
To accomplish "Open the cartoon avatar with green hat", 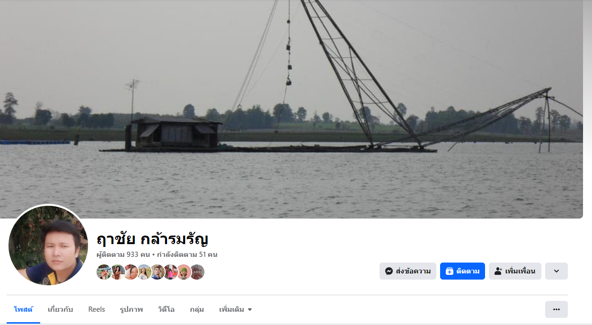I will pos(184,272).
